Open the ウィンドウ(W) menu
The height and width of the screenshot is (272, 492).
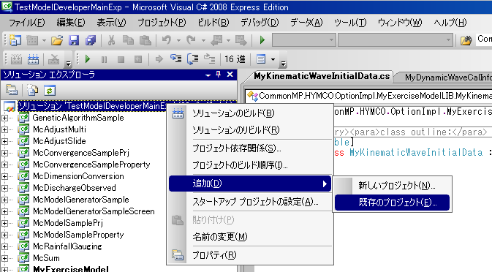point(400,23)
